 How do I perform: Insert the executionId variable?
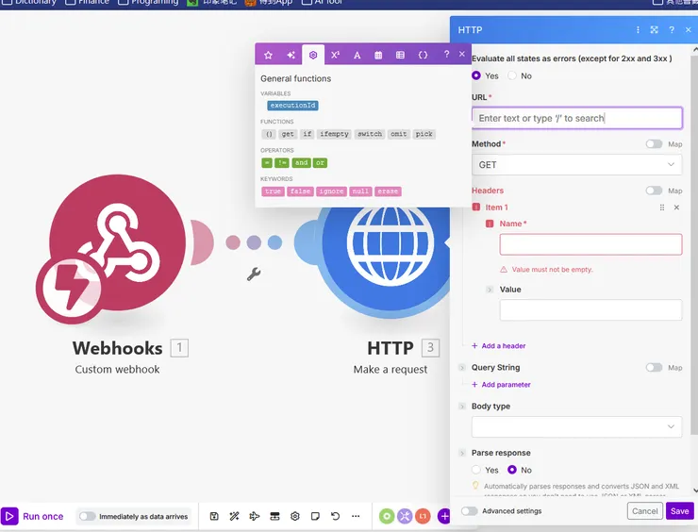292,106
